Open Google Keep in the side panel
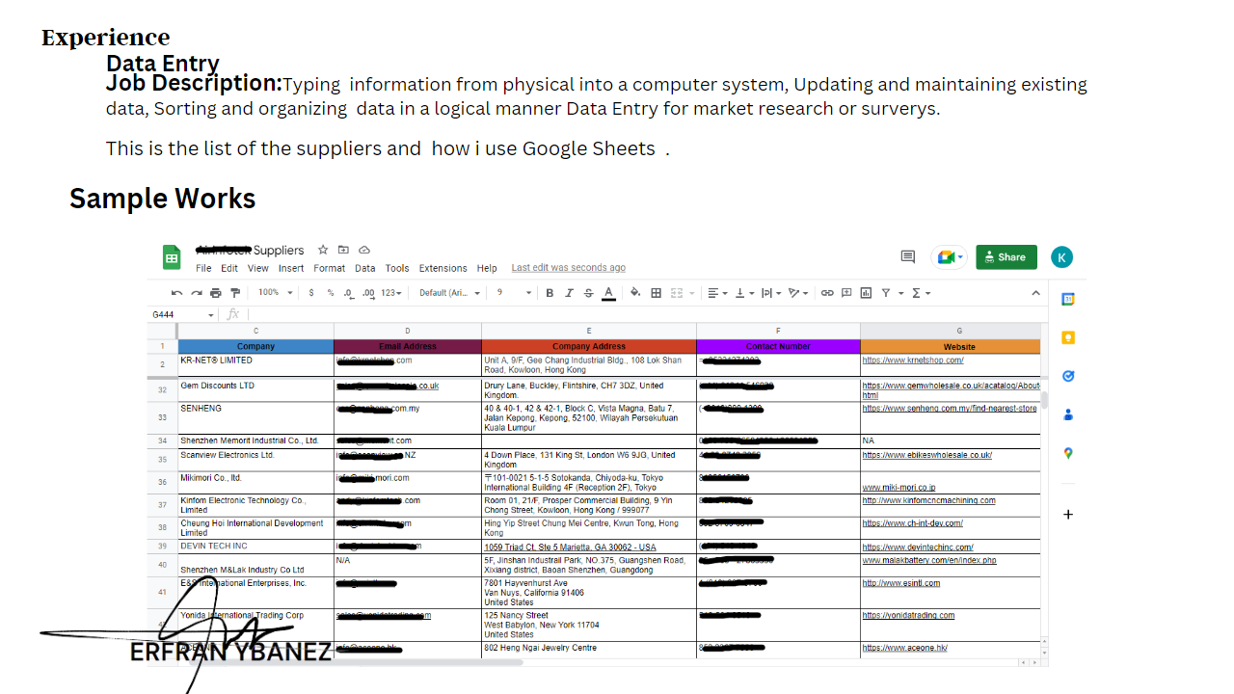 pyautogui.click(x=1068, y=337)
